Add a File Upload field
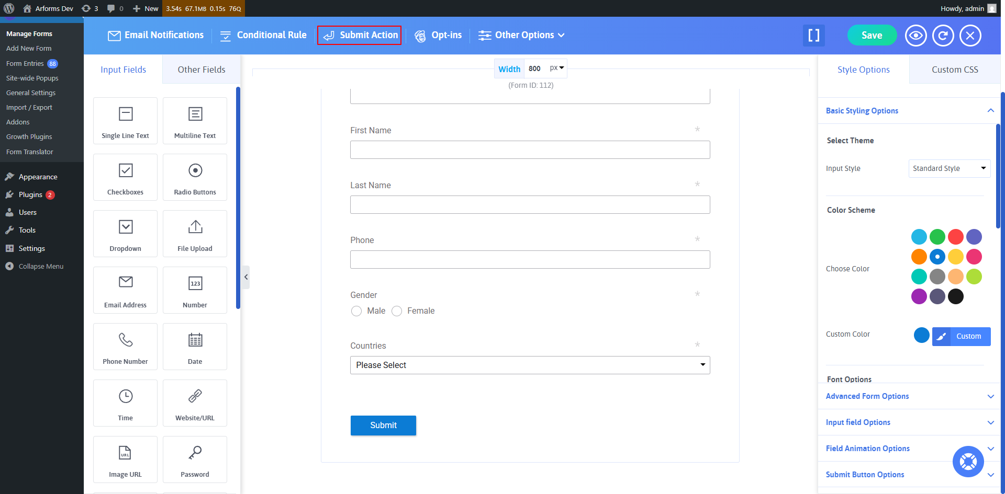Screen dimensions: 1005x494 click(195, 234)
